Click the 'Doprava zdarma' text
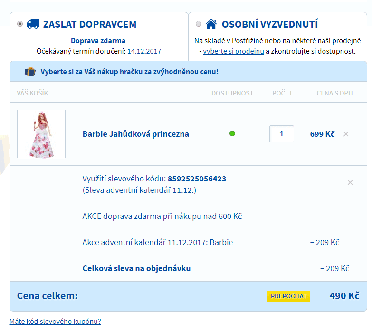This screenshot has width=372, height=331. tap(98, 41)
